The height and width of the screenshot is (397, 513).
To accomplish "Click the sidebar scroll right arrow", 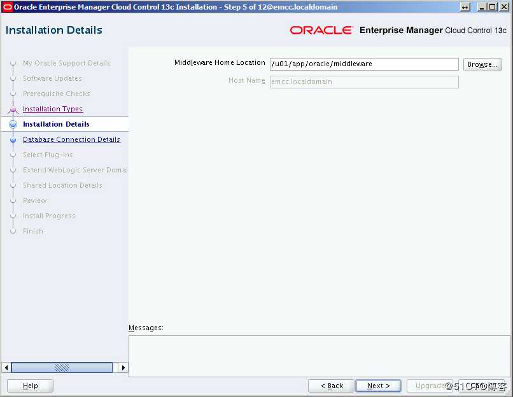I will pyautogui.click(x=123, y=368).
